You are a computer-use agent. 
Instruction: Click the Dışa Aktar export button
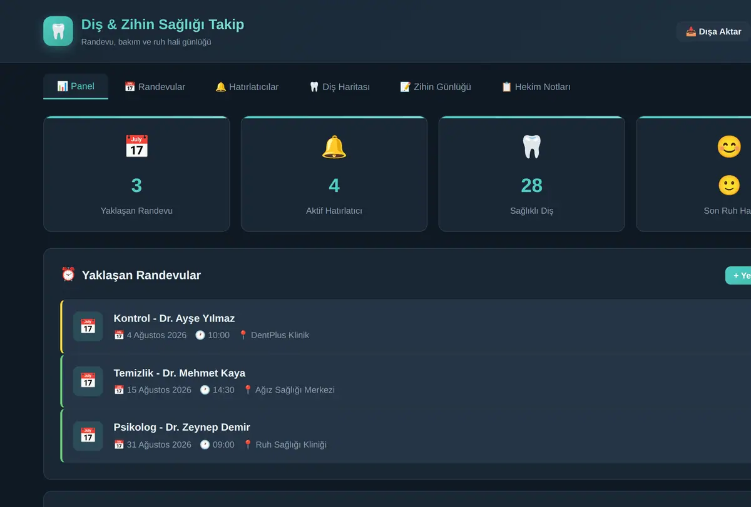(713, 31)
